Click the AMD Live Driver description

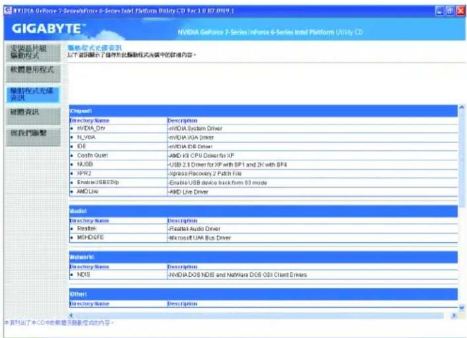pos(188,192)
